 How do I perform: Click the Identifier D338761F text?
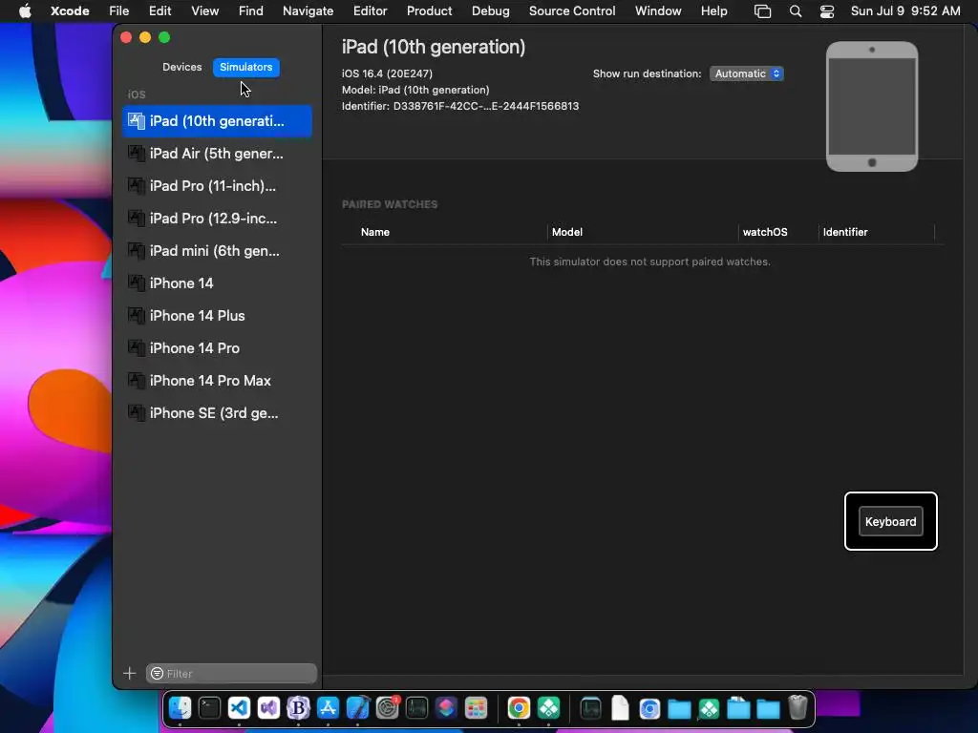pos(460,106)
